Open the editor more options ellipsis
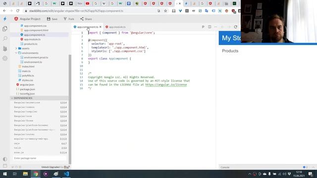The image size is (317, 178). click(x=216, y=27)
